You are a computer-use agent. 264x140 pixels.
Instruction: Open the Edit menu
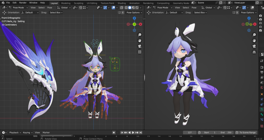click(x=14, y=3)
